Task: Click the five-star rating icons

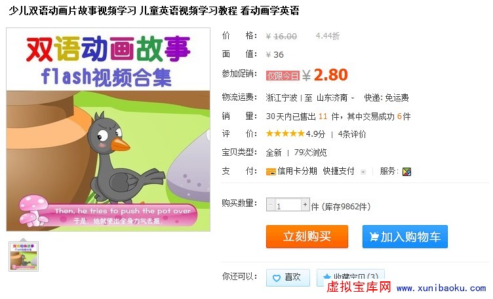Action: point(285,133)
